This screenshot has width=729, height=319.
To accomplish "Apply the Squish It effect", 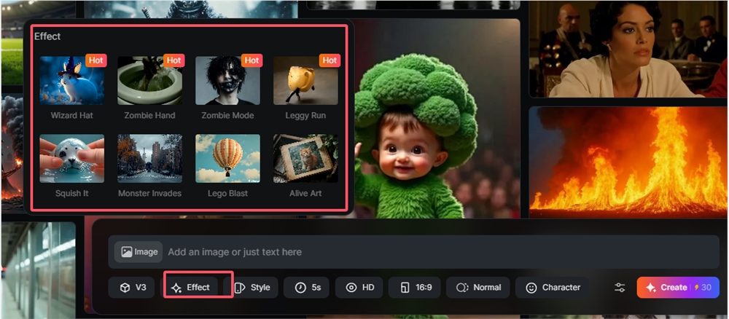I will coord(71,158).
